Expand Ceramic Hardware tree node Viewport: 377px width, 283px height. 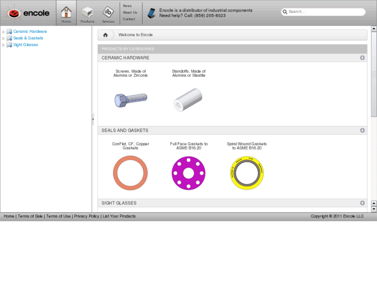4,32
